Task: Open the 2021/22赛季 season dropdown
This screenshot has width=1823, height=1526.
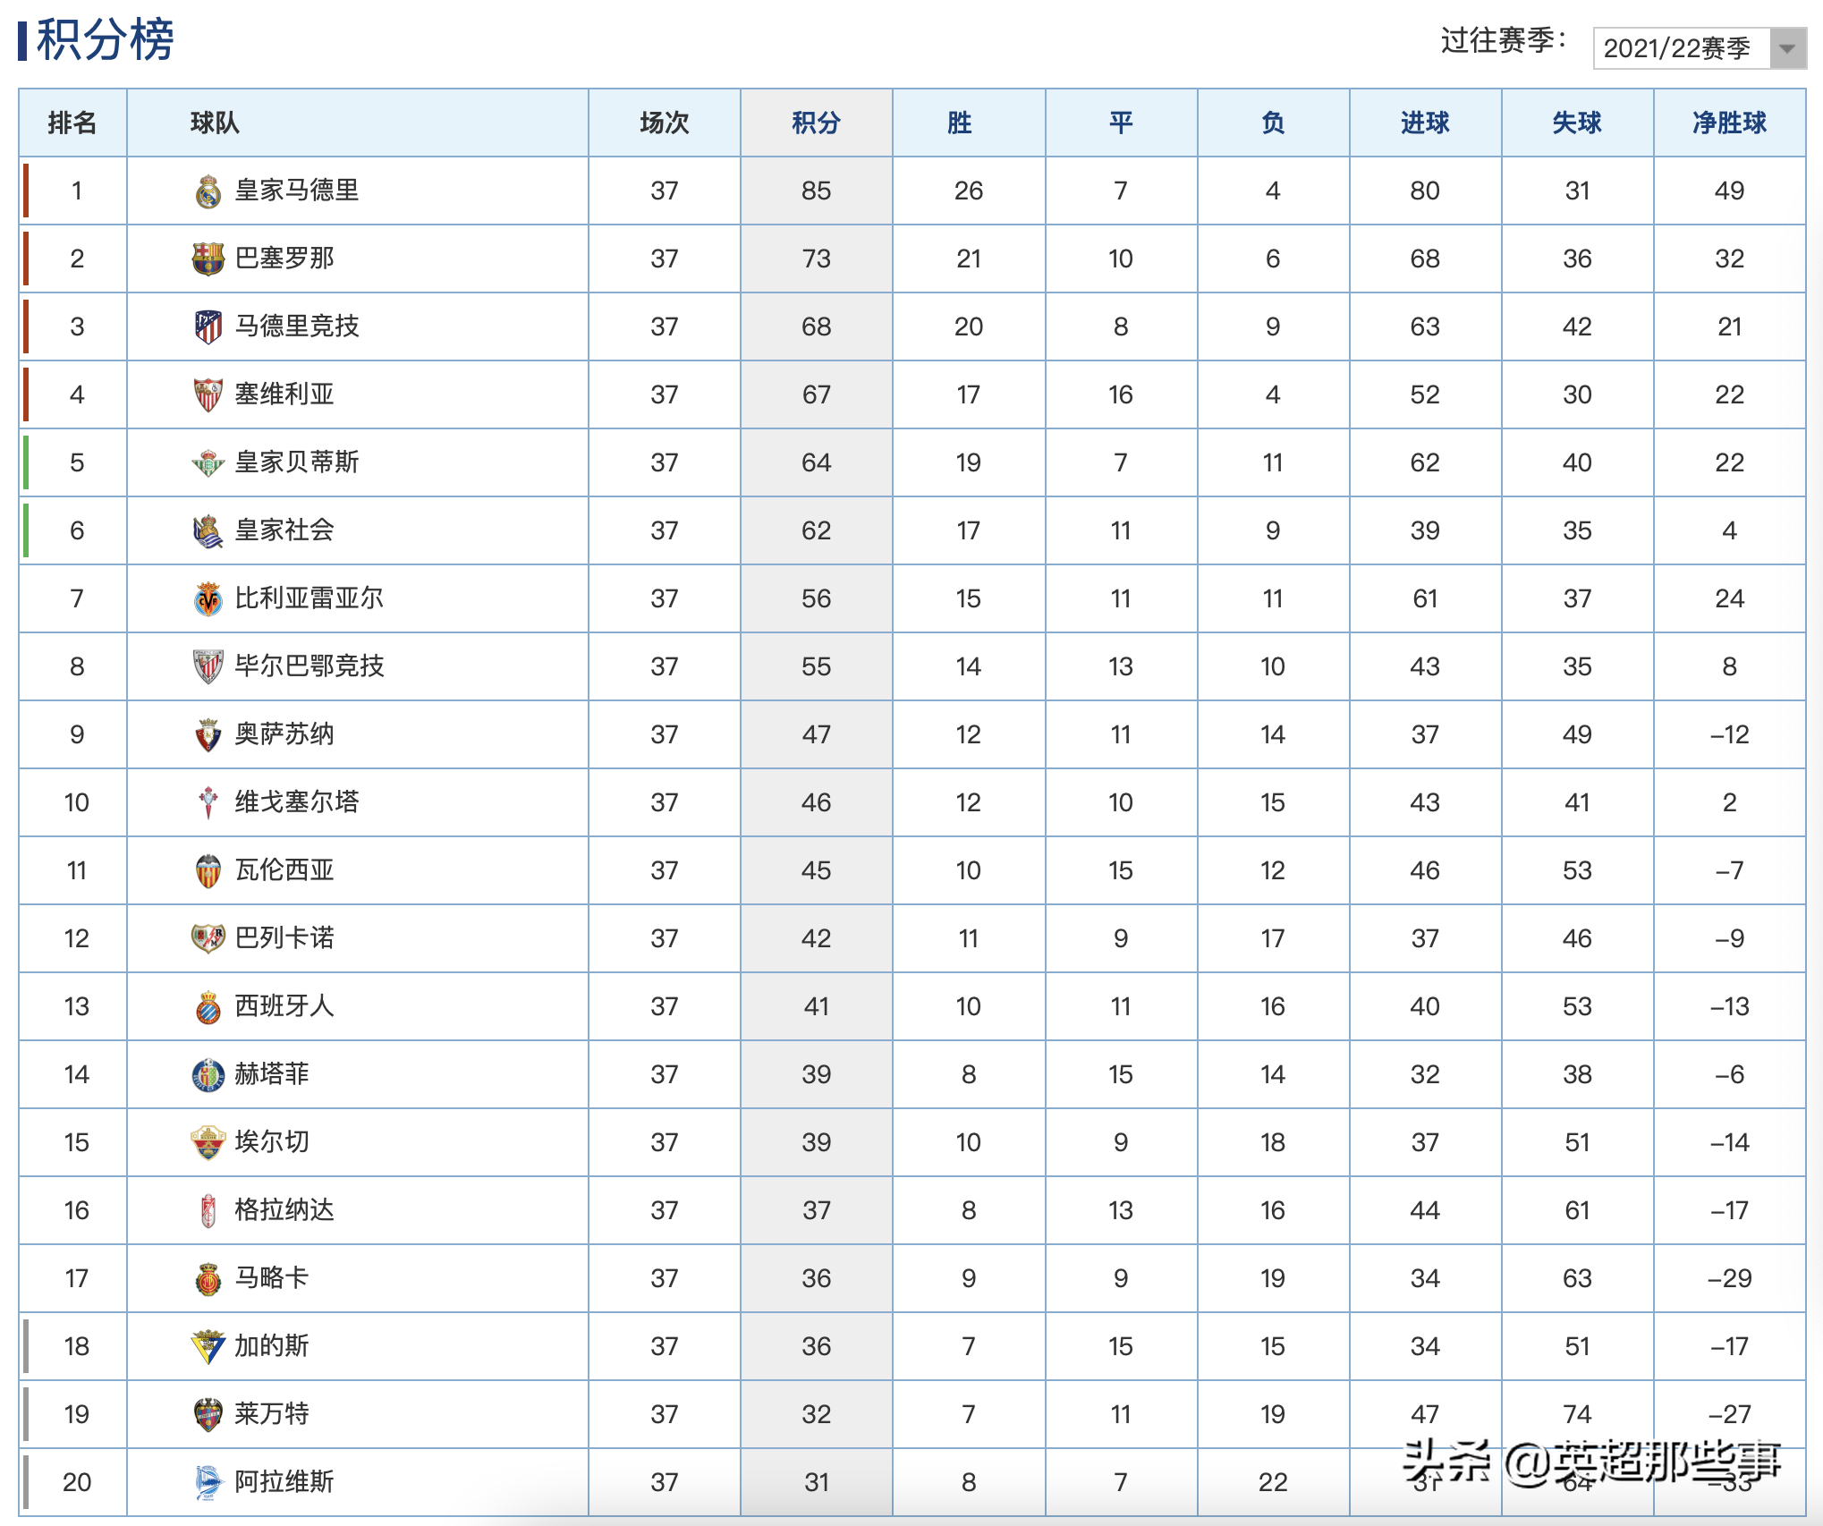Action: click(1700, 48)
